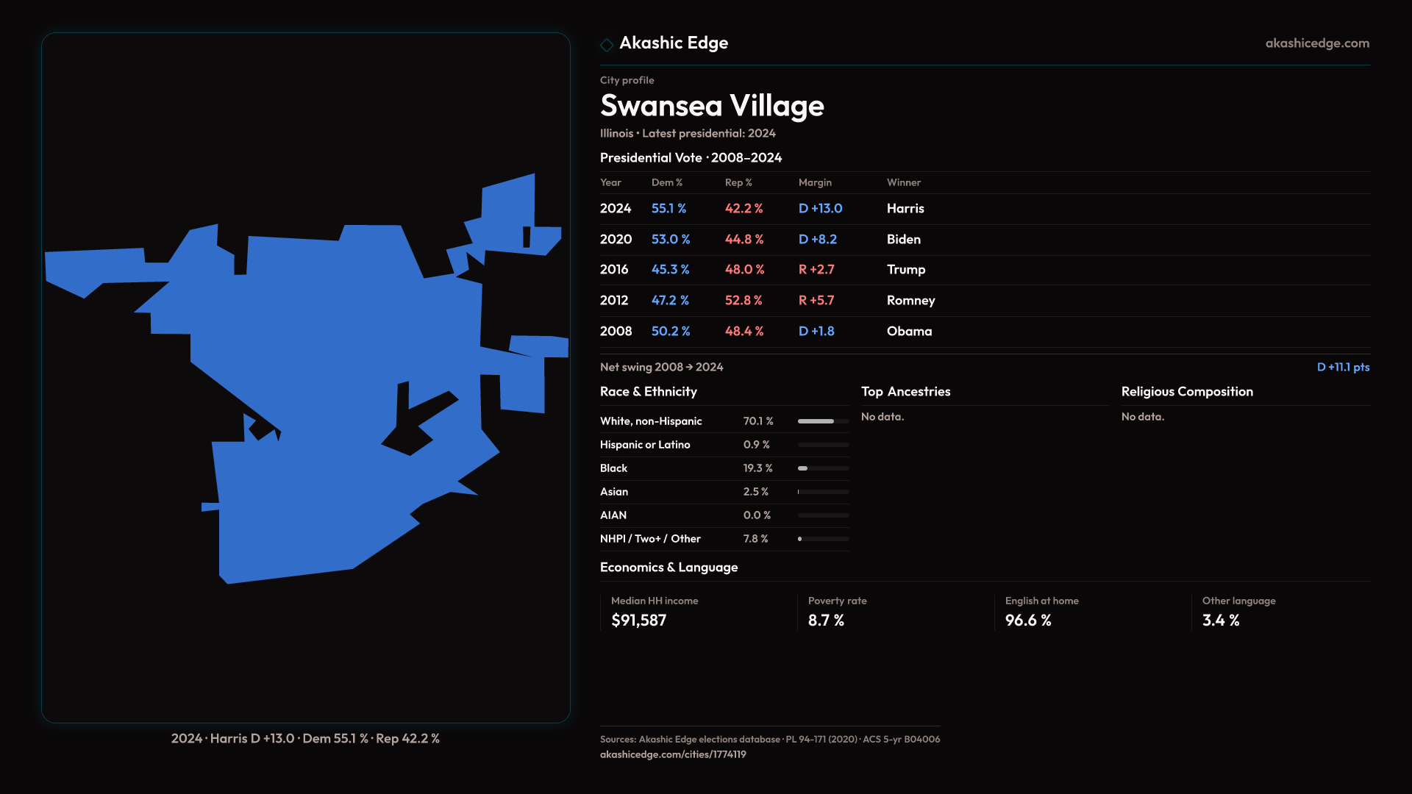
Task: Click the map caption below the shape
Action: 305,738
